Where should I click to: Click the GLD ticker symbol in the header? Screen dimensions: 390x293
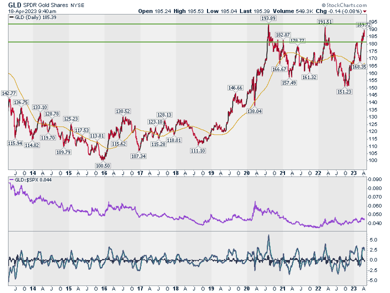point(14,5)
